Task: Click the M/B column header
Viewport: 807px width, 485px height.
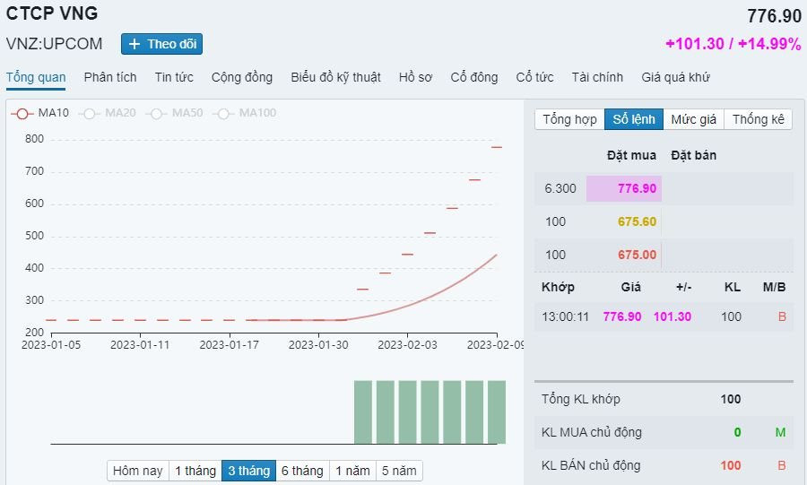Action: point(774,287)
